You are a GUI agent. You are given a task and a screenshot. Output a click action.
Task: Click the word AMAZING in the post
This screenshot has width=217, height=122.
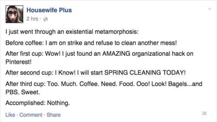(116, 54)
